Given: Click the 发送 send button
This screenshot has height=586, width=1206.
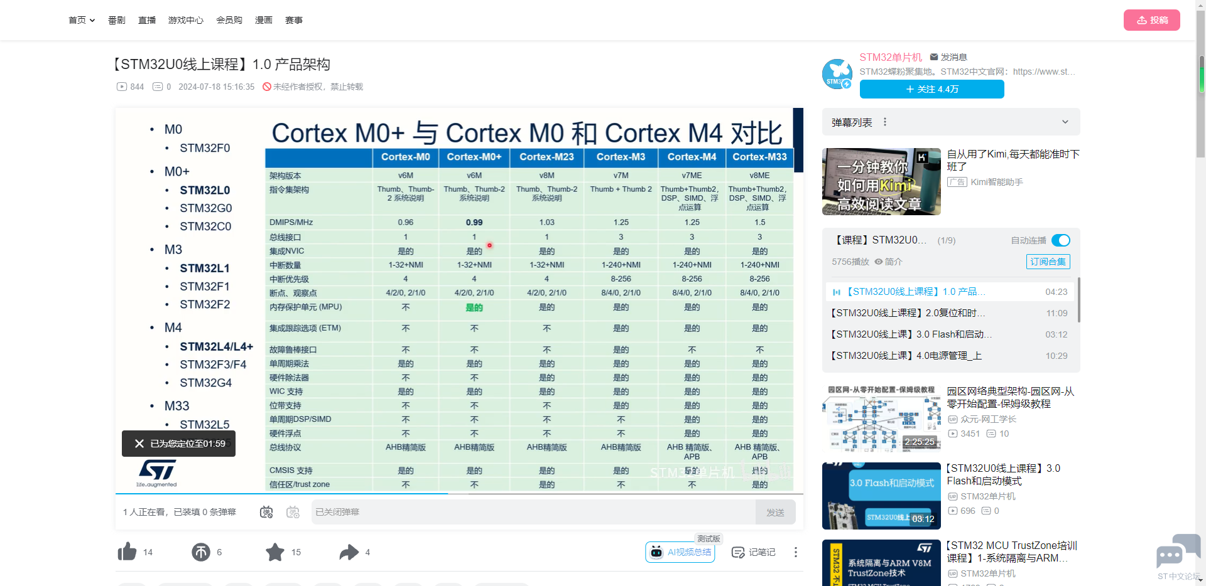Looking at the screenshot, I should coord(776,512).
